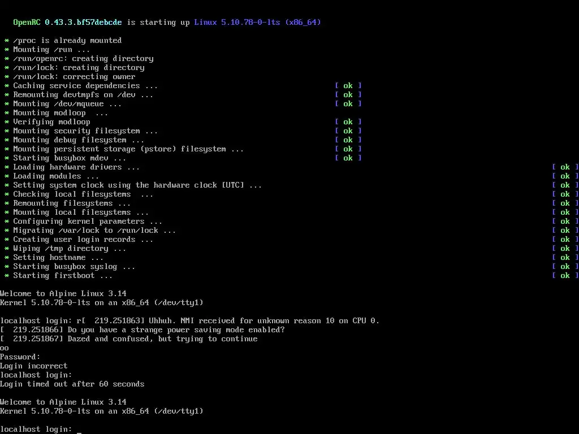
Task: Click 'Mounting persistent storage (pstore) filesystem' line
Action: point(128,149)
